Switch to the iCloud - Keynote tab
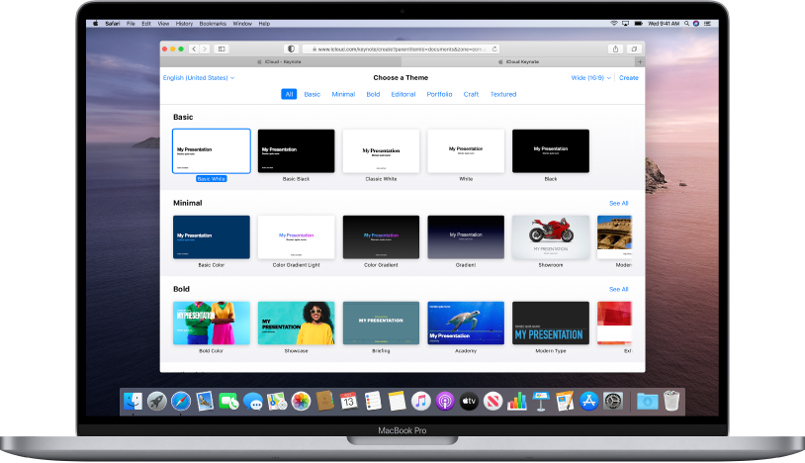 click(x=279, y=61)
